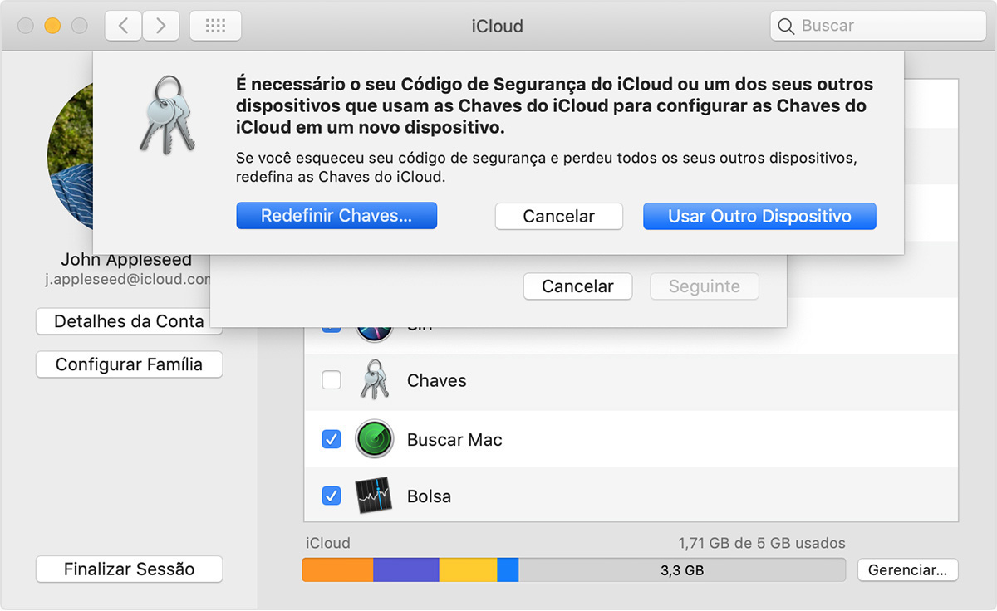Image resolution: width=997 pixels, height=611 pixels.
Task: Open Configurar Família settings
Action: tap(129, 364)
